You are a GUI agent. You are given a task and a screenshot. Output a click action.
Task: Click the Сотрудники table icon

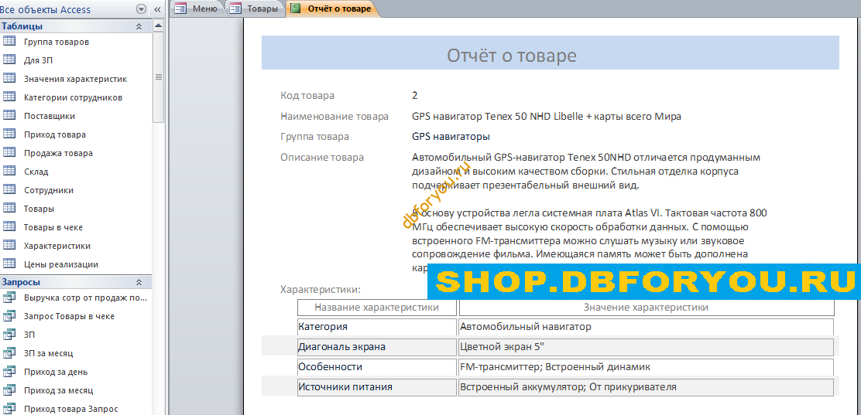(x=9, y=189)
